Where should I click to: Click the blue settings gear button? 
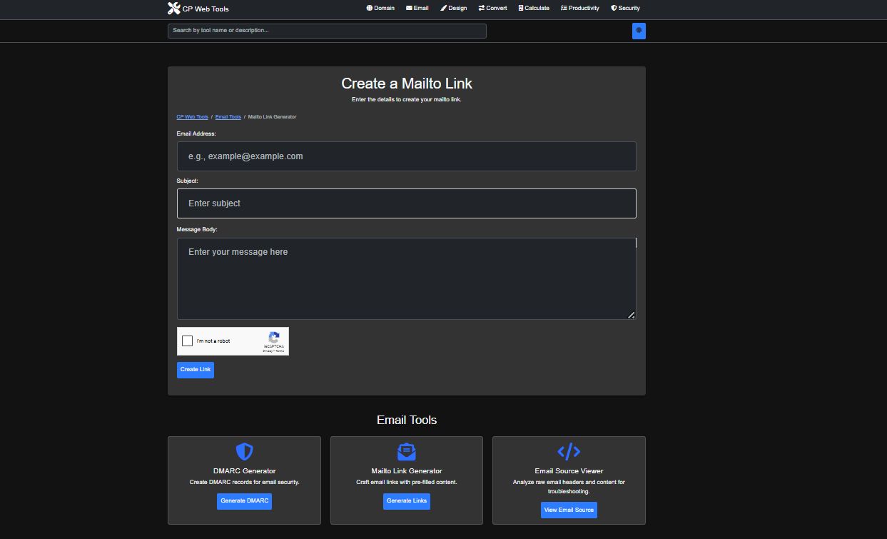639,31
